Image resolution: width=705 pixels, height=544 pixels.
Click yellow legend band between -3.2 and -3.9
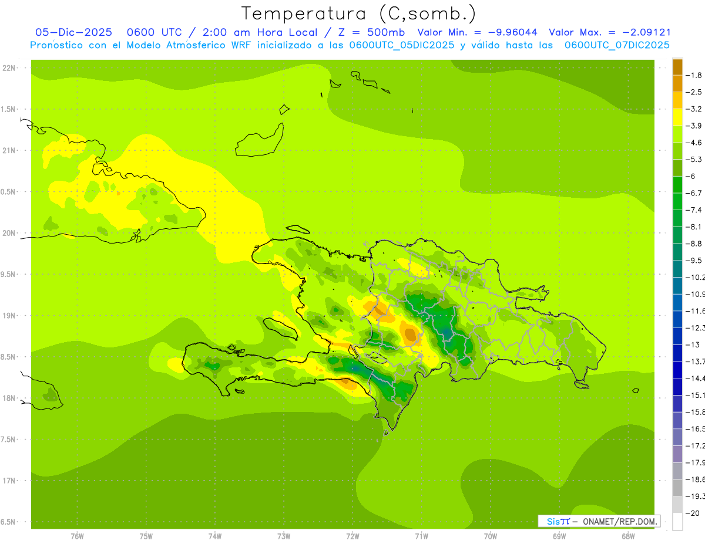677,117
